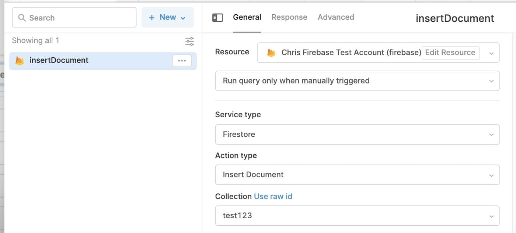The image size is (516, 233).
Task: Expand the Resource dropdown chevron arrow
Action: point(491,53)
